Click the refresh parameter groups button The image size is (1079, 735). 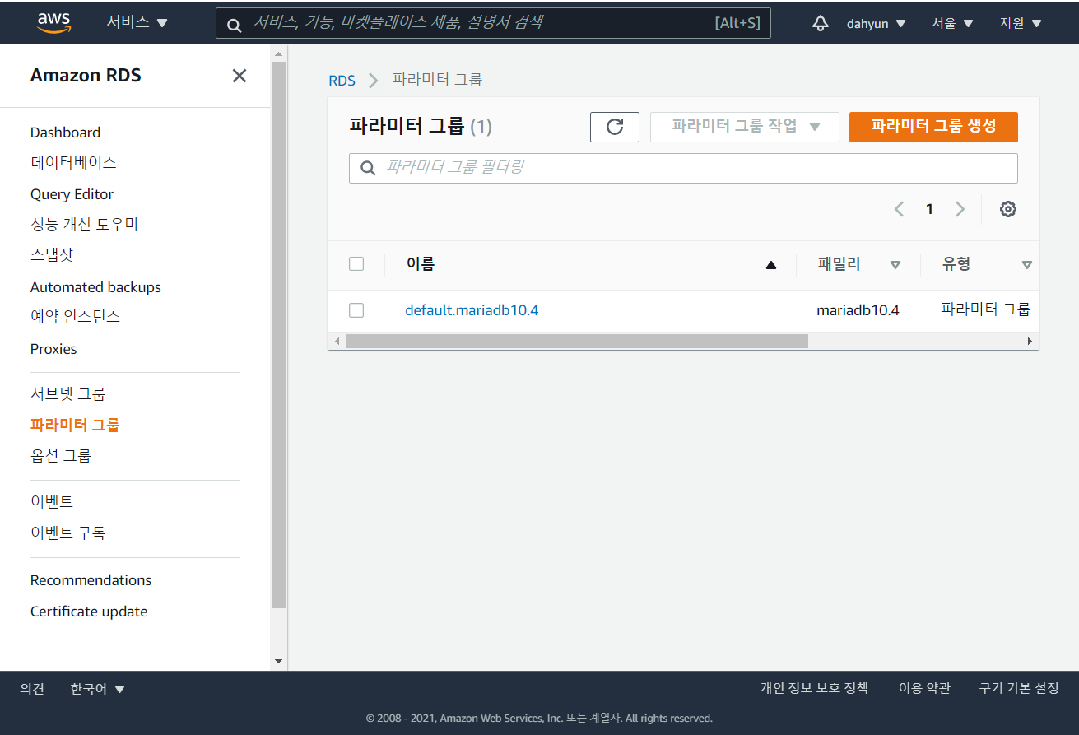[615, 127]
